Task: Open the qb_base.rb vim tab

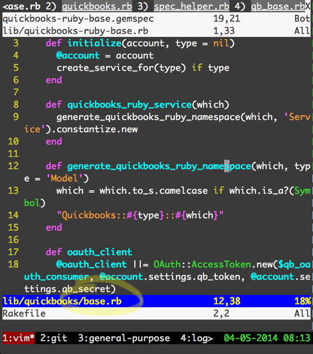Action: (278, 6)
